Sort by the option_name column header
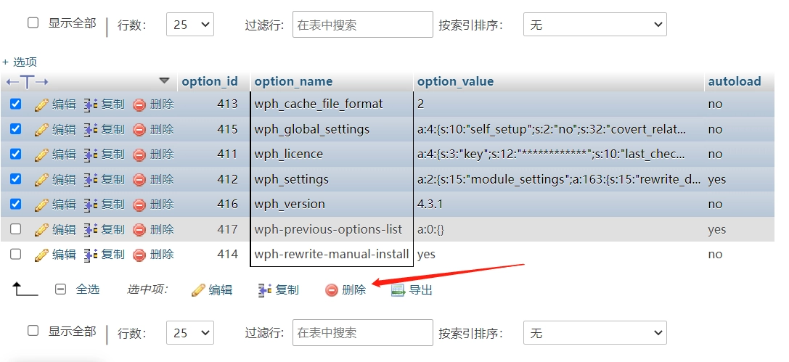This screenshot has height=362, width=789. [293, 81]
